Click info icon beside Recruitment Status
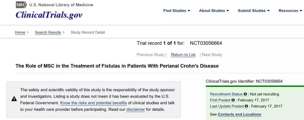304x120 pixels. click(245, 94)
